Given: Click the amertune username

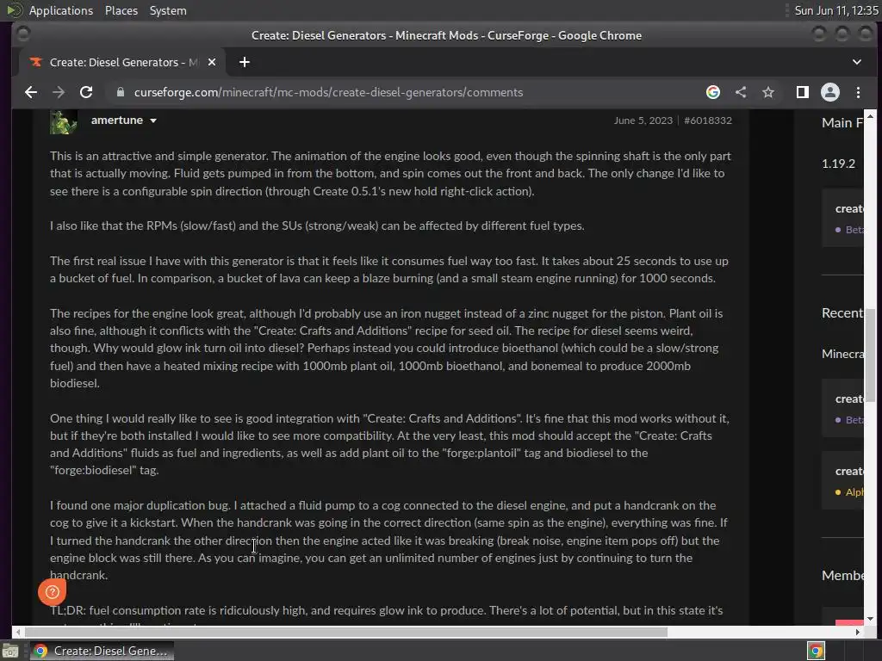Looking at the screenshot, I should [117, 120].
